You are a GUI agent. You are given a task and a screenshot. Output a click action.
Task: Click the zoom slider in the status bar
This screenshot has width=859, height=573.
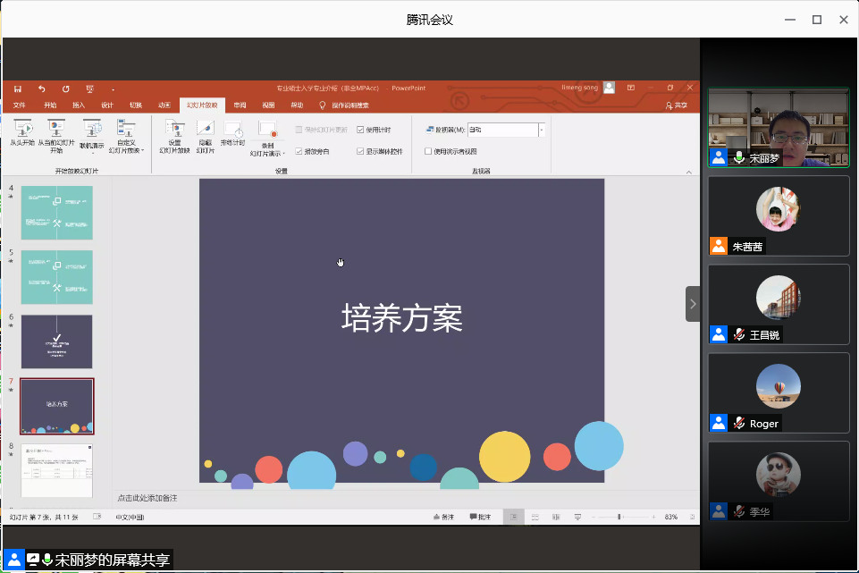point(619,517)
